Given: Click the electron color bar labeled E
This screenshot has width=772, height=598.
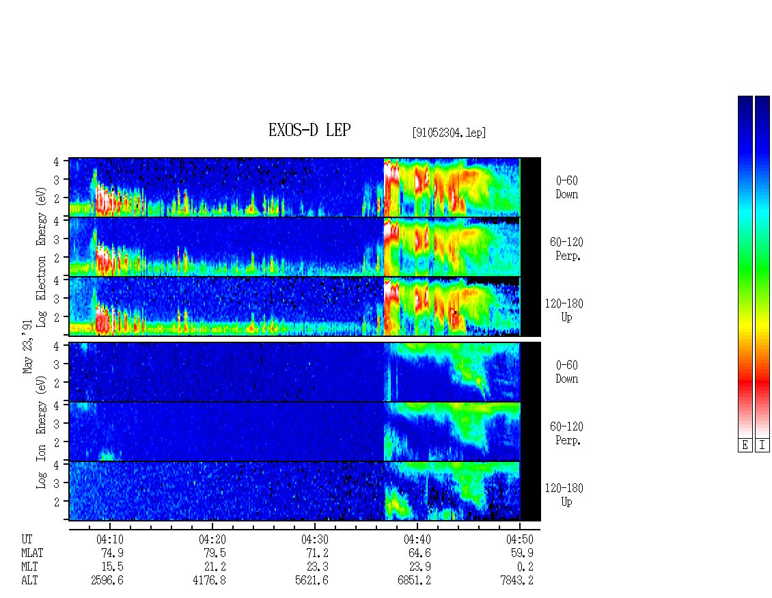Looking at the screenshot, I should point(745,267).
